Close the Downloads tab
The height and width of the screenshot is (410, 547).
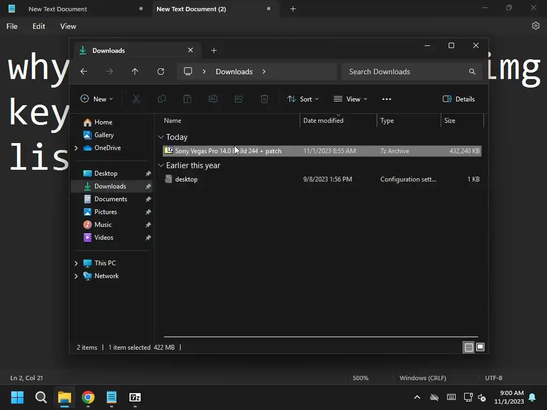point(191,50)
